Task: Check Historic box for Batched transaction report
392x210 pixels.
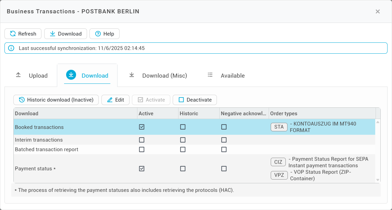Action: [x=183, y=149]
